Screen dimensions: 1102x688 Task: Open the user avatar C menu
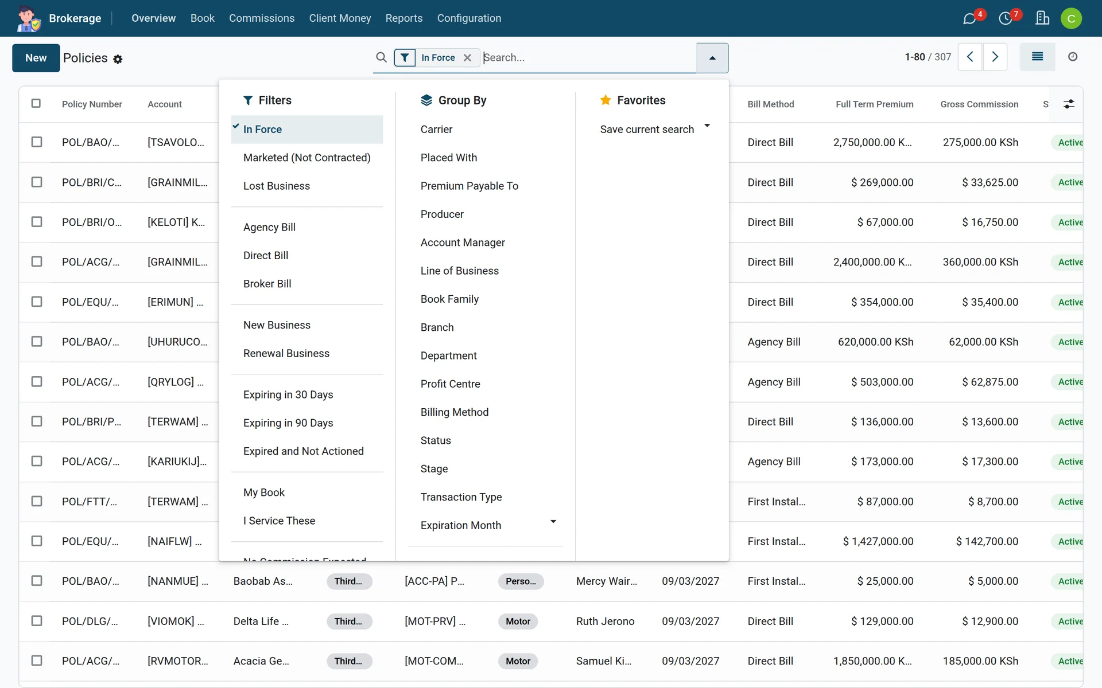point(1071,18)
